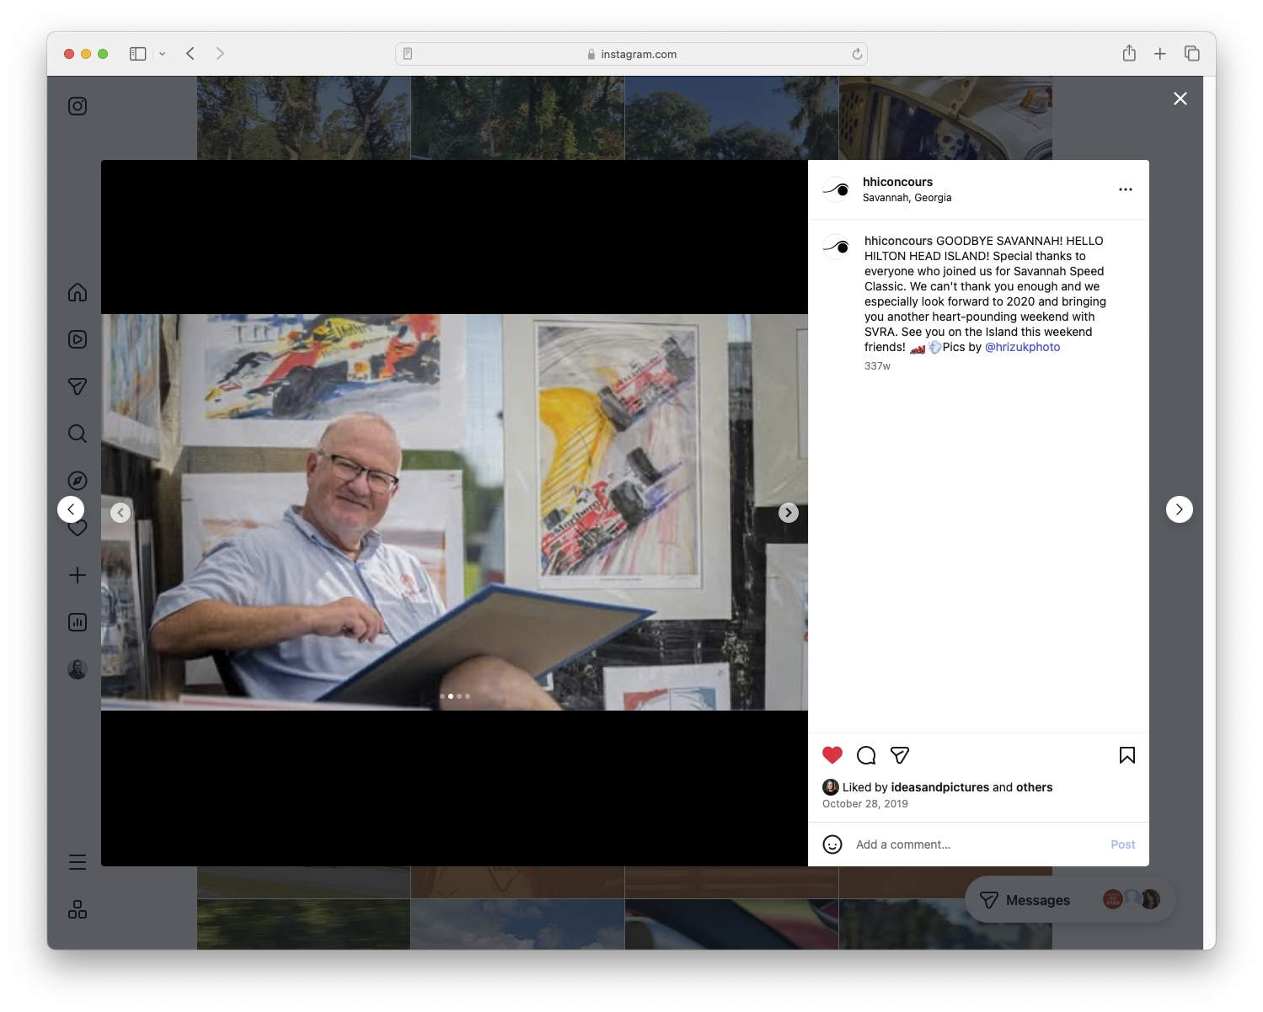The height and width of the screenshot is (1012, 1263).
Task: Visit the @hrizukphoto tagged account
Action: pos(1022,347)
